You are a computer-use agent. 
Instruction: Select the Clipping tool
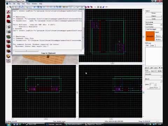coord(8,56)
